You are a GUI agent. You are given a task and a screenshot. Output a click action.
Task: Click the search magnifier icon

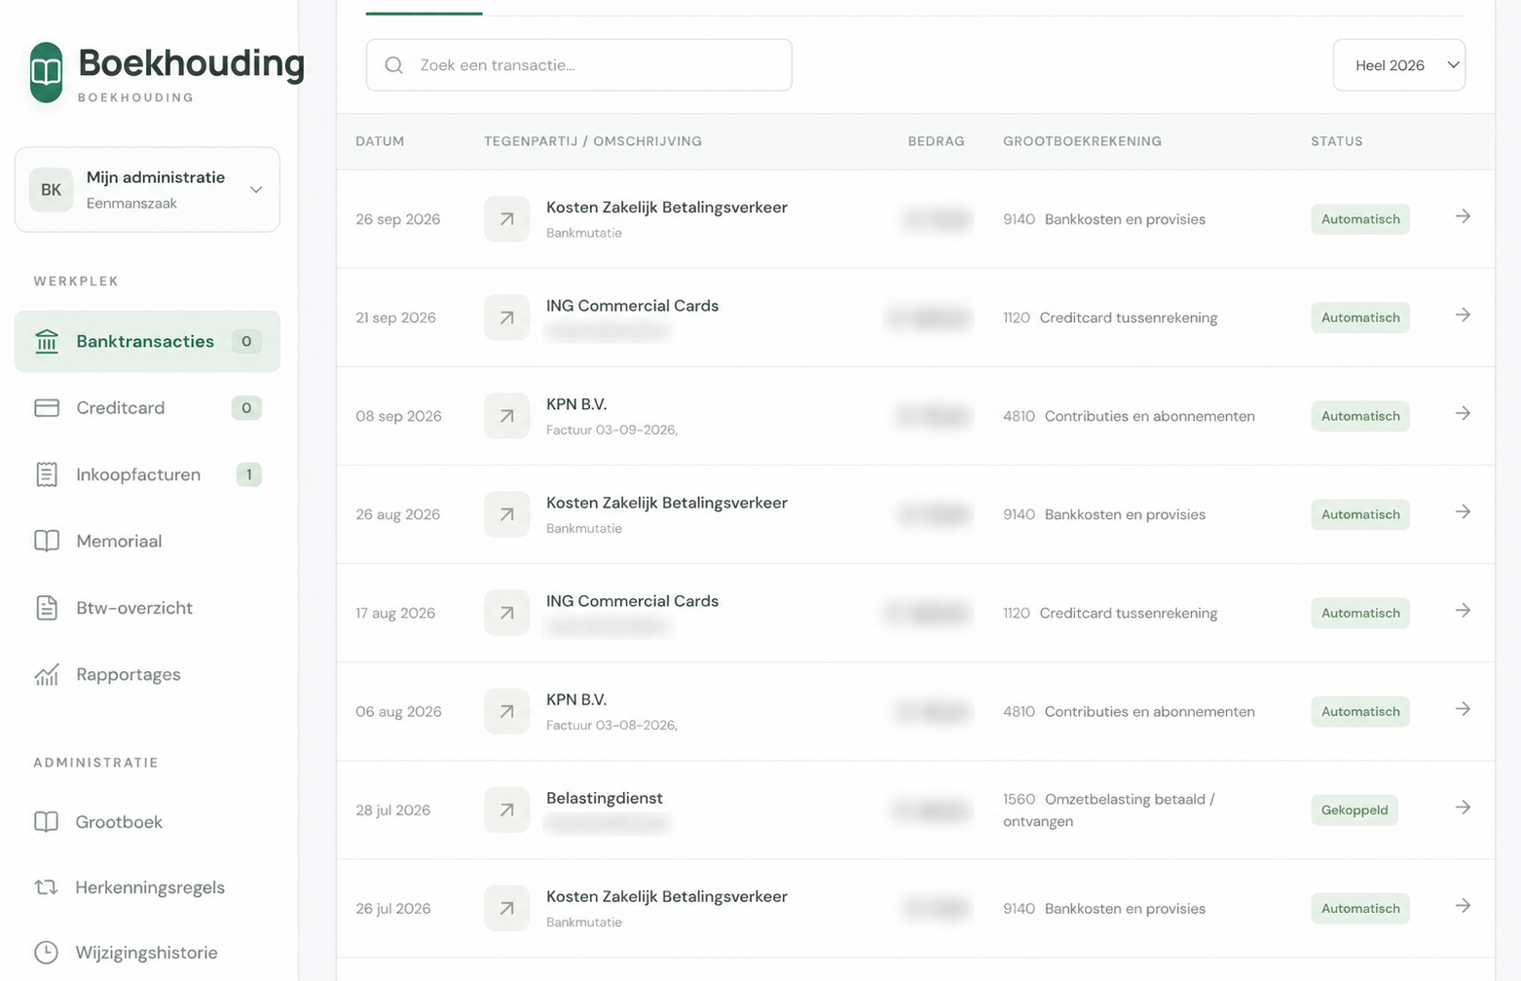pyautogui.click(x=394, y=65)
